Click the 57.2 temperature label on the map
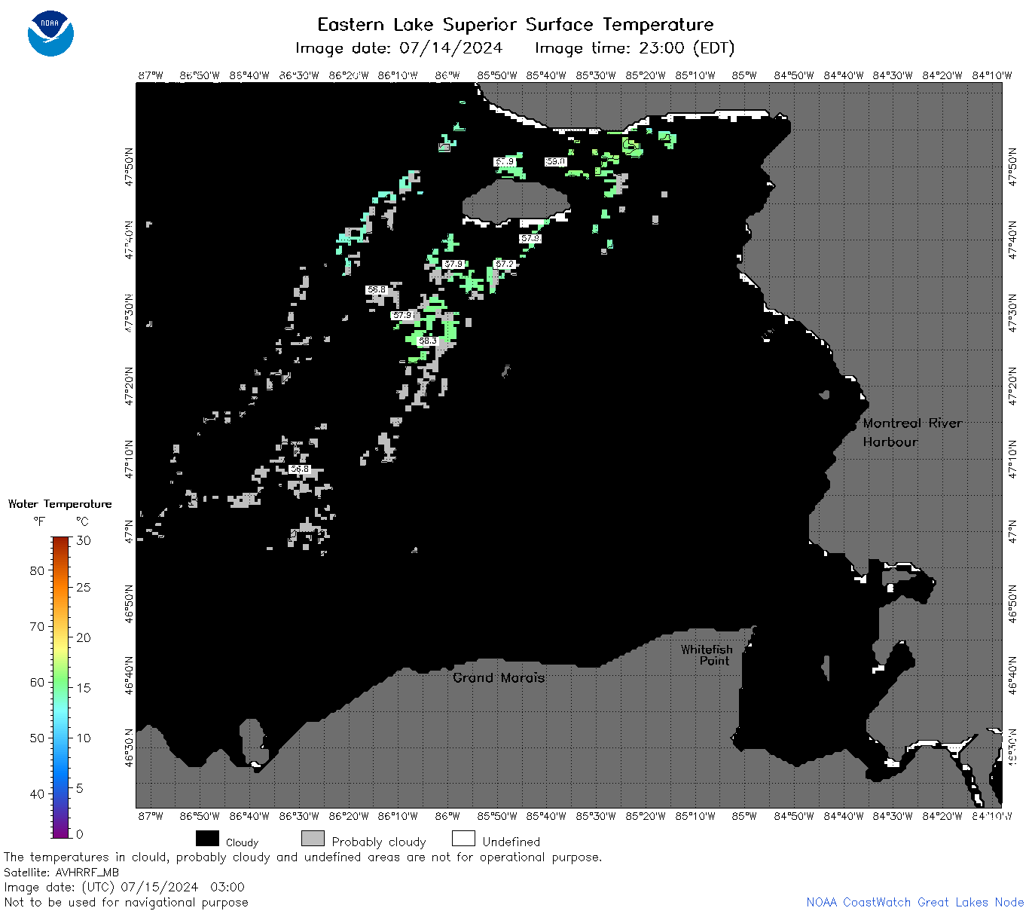 point(505,264)
